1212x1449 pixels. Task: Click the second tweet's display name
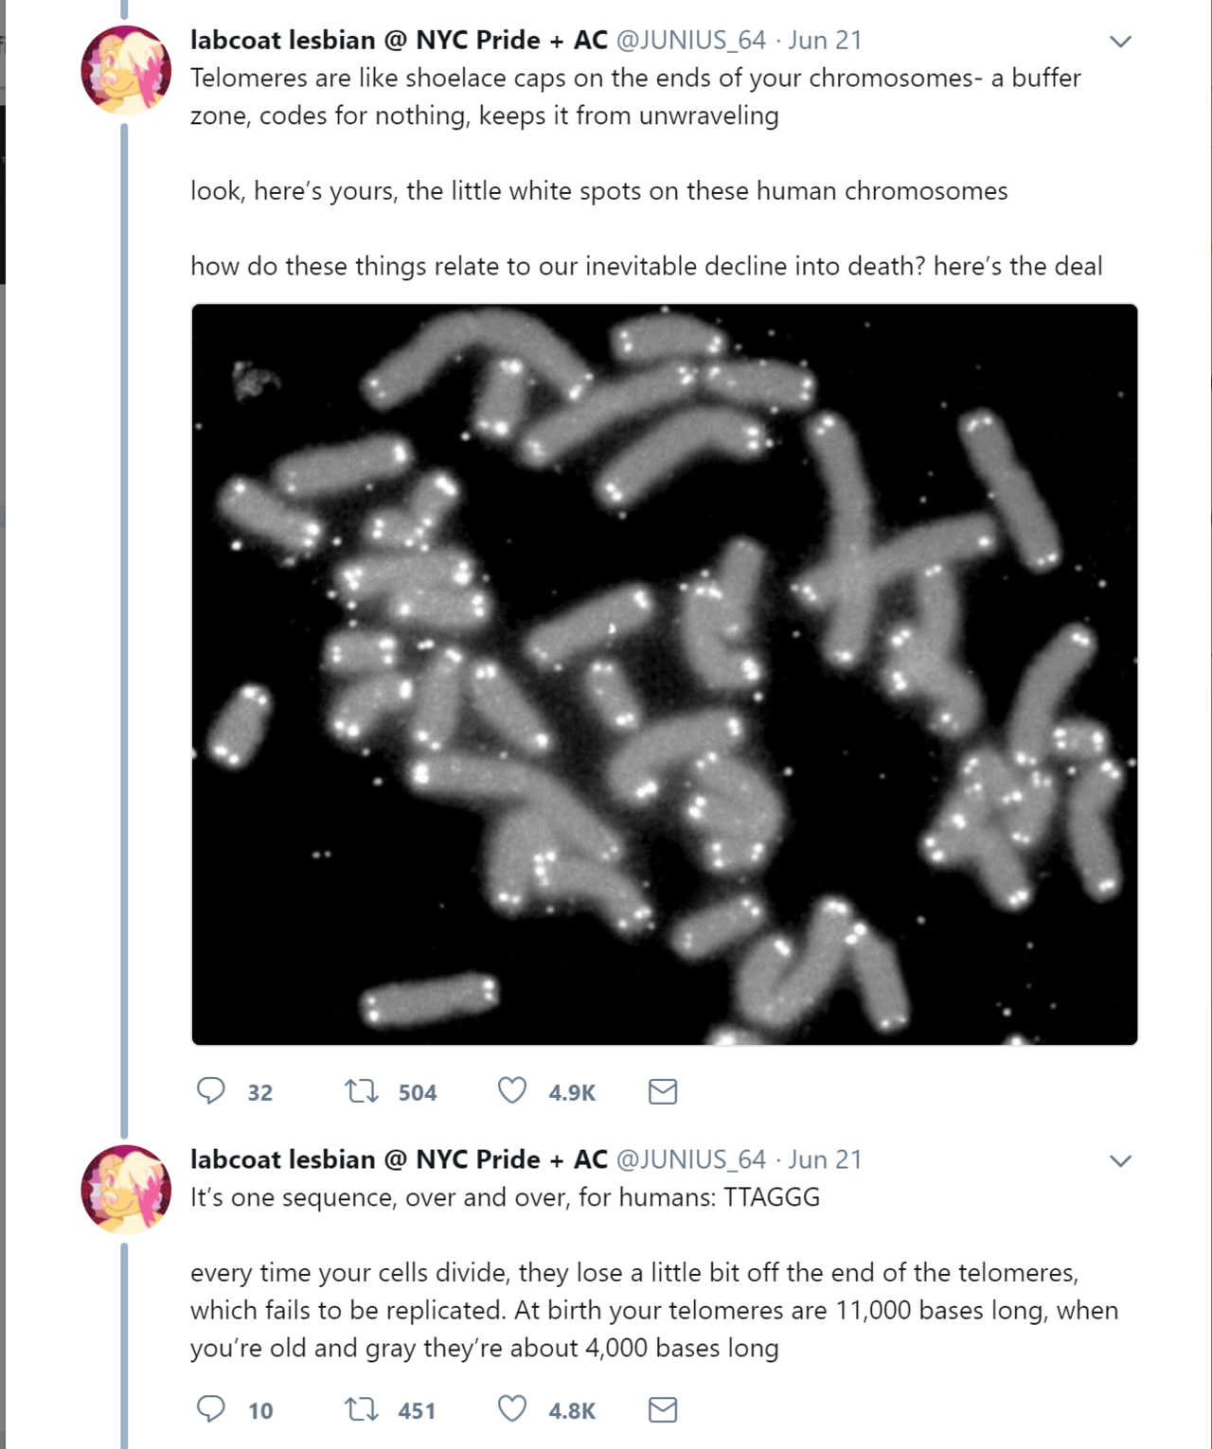(x=399, y=1159)
